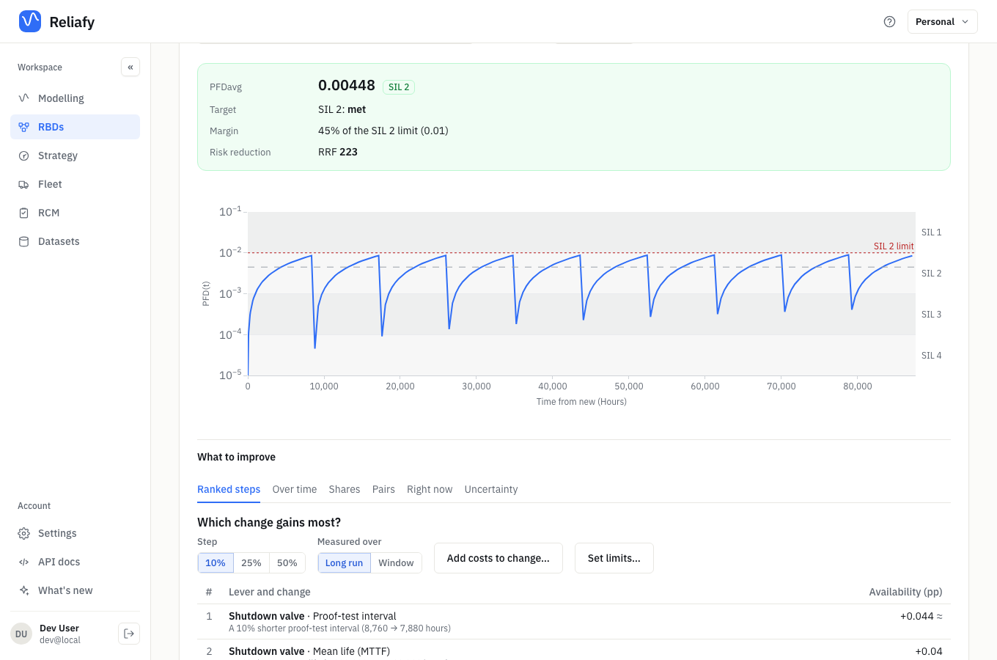Select Window measurement
This screenshot has width=997, height=660.
click(x=396, y=562)
